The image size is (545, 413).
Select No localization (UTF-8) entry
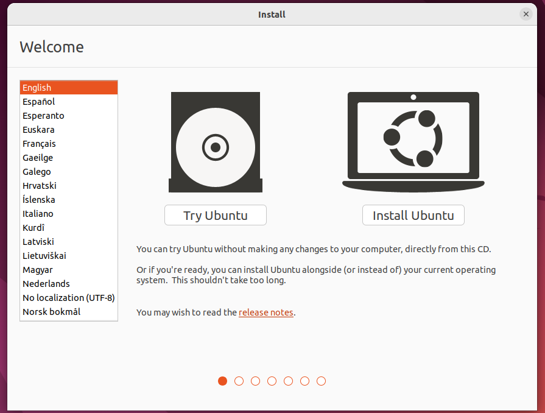[69, 298]
